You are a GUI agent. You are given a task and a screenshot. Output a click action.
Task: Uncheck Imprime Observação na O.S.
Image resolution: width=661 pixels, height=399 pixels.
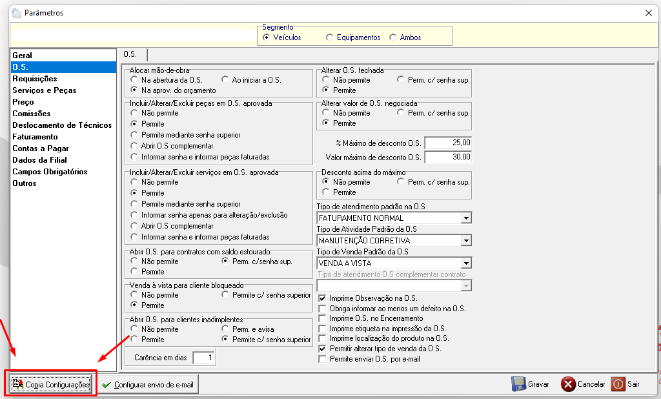pyautogui.click(x=323, y=298)
